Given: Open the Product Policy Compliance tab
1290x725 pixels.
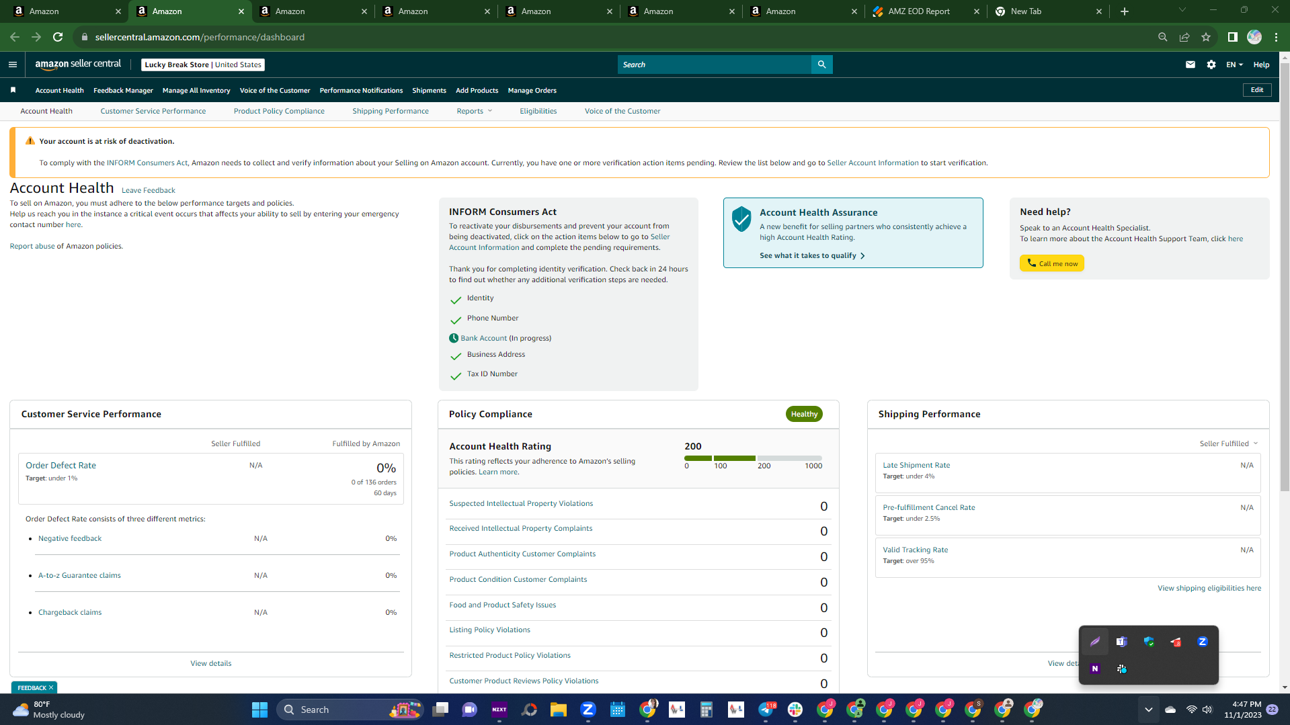Looking at the screenshot, I should [279, 111].
